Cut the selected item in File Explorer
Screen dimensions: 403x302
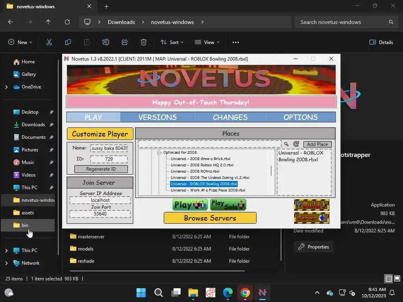[49, 42]
